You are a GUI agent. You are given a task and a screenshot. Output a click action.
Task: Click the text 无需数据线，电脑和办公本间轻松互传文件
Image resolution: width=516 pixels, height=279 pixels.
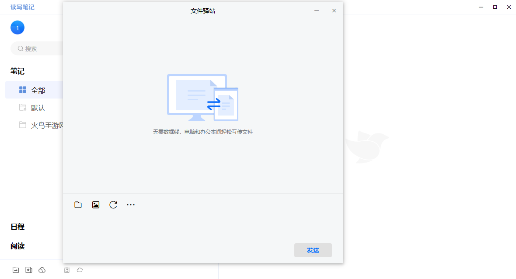click(x=203, y=132)
